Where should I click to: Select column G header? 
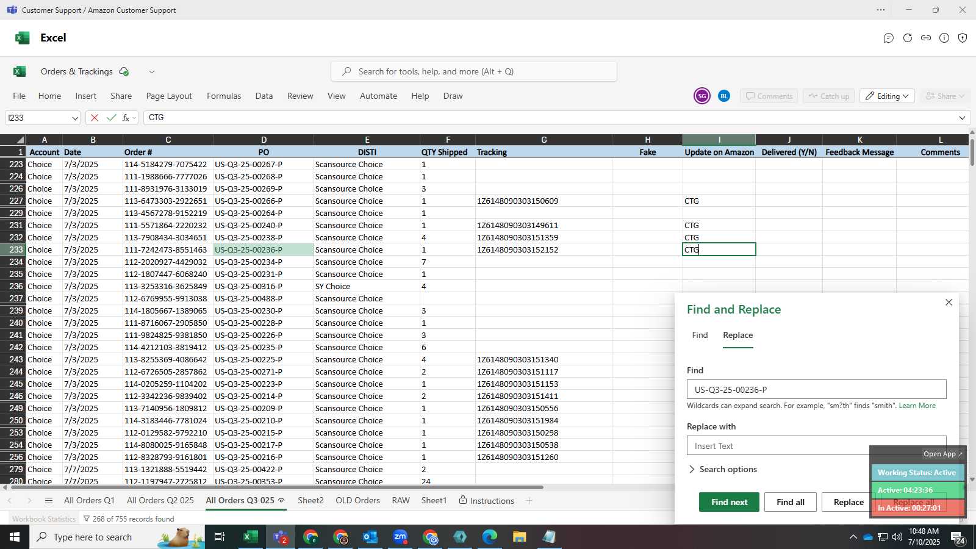(x=544, y=140)
